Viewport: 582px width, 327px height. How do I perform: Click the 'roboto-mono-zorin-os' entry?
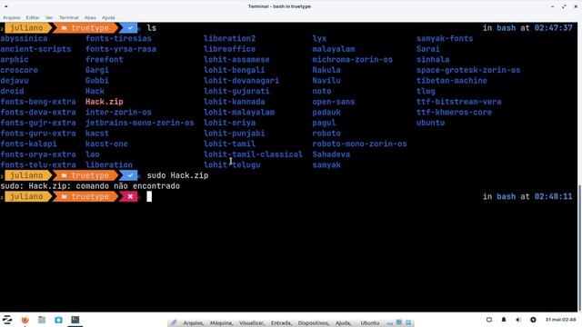click(359, 144)
